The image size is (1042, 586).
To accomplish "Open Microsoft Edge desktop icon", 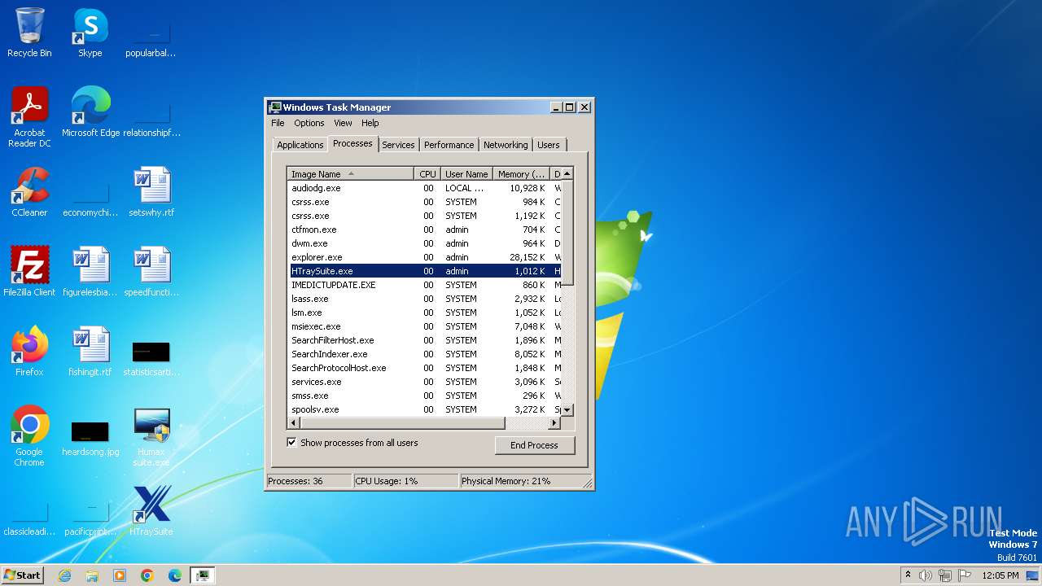I will pos(90,112).
